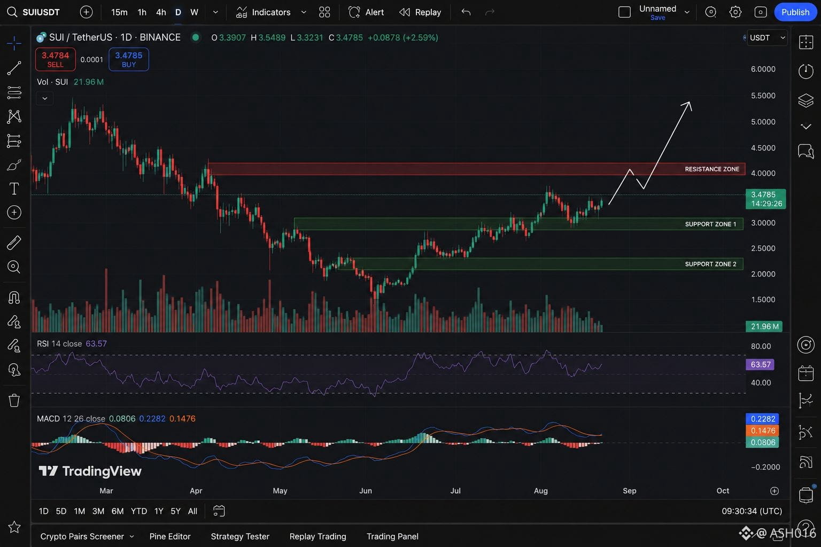This screenshot has height=547, width=821.
Task: Open the Replay Trading tab
Action: (317, 536)
